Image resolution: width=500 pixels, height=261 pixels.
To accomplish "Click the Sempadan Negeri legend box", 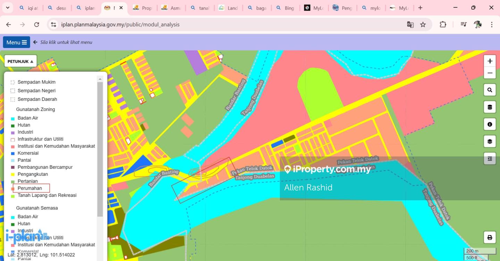I will [13, 91].
